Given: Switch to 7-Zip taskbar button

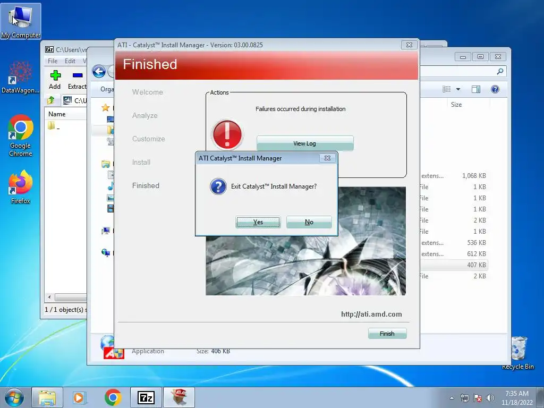Looking at the screenshot, I should pos(146,397).
